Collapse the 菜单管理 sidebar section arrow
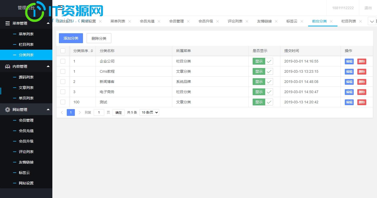 click(x=48, y=23)
